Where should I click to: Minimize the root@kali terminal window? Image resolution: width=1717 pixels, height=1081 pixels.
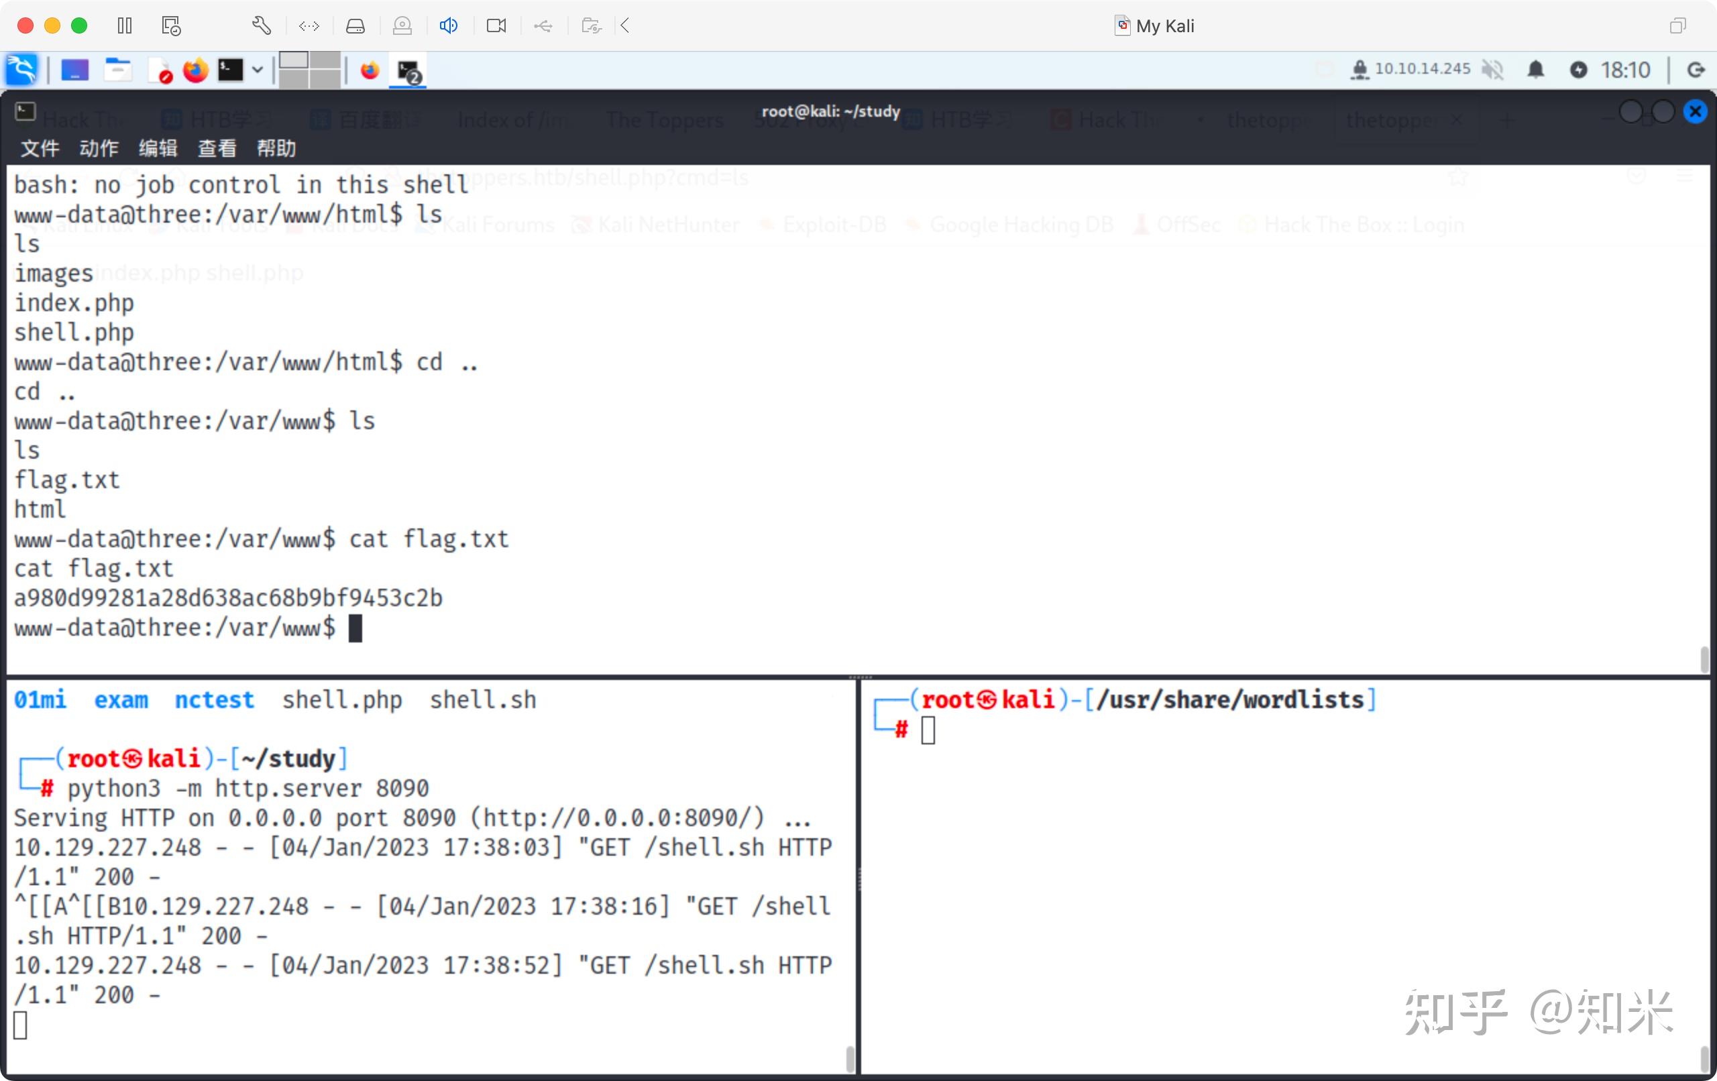(1630, 111)
